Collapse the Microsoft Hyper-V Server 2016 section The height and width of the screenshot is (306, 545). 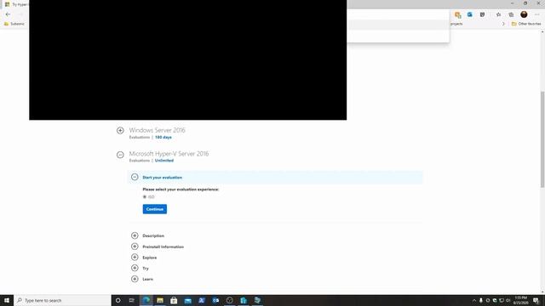tap(120, 155)
